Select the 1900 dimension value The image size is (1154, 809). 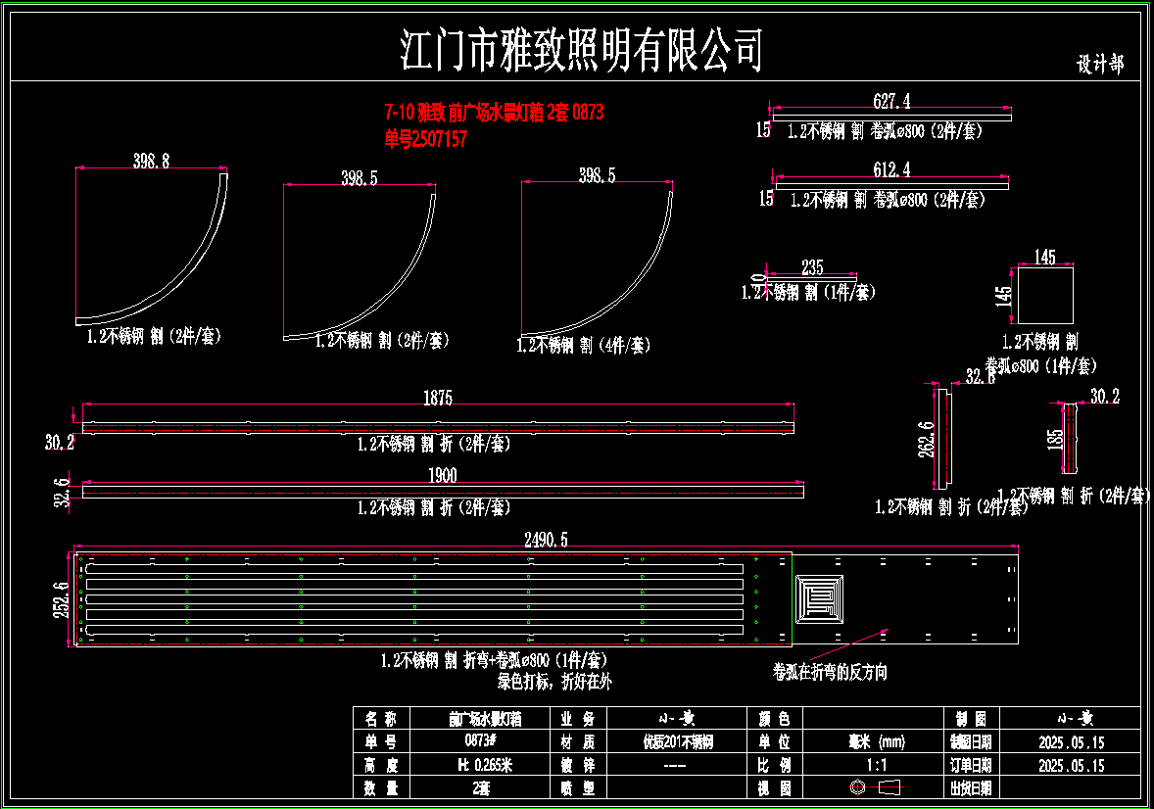click(443, 475)
